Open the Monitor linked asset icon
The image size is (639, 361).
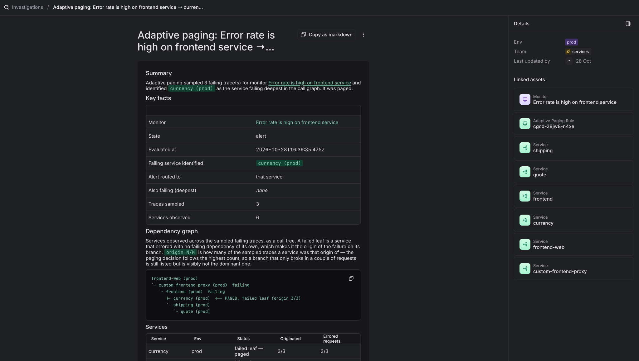click(525, 99)
